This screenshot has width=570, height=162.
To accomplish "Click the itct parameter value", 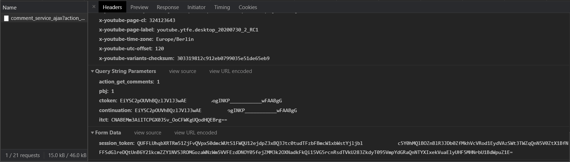I will click(169, 120).
